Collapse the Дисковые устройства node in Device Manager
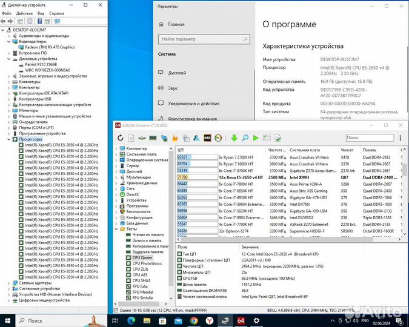The width and height of the screenshot is (409, 327). tap(9, 59)
